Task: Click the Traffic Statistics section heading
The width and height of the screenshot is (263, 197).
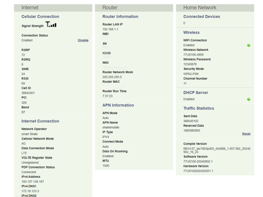Action: (199, 108)
